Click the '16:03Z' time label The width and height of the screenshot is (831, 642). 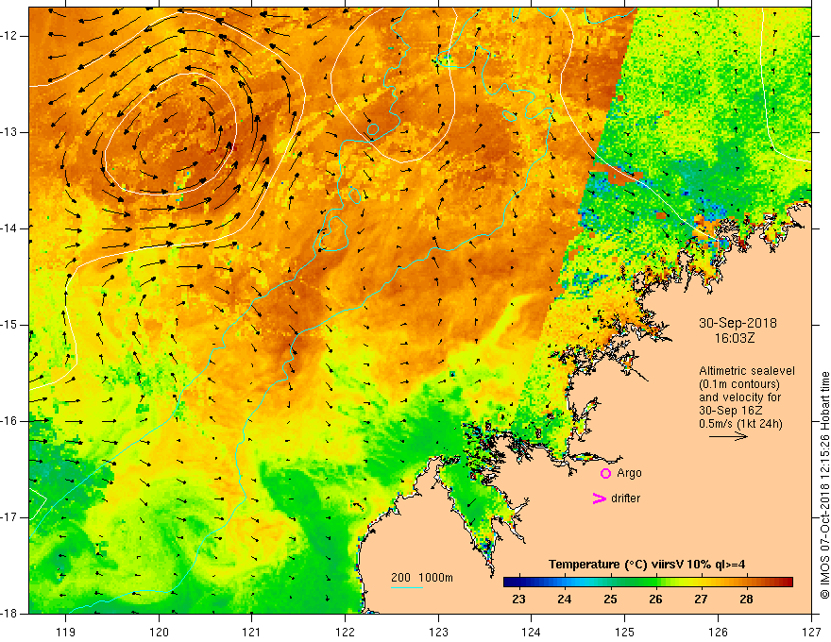734,338
